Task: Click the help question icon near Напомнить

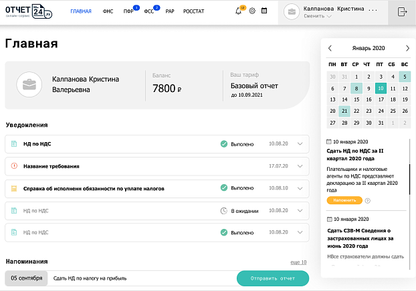Action: (x=367, y=201)
